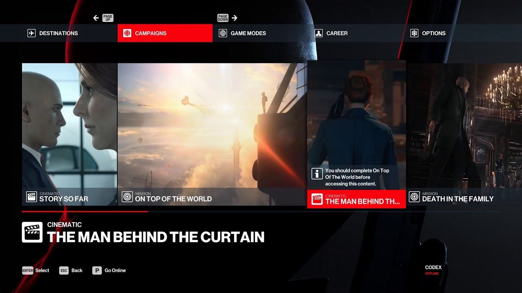Click the Page Down key prompt
The image size is (522, 293).
click(x=223, y=18)
